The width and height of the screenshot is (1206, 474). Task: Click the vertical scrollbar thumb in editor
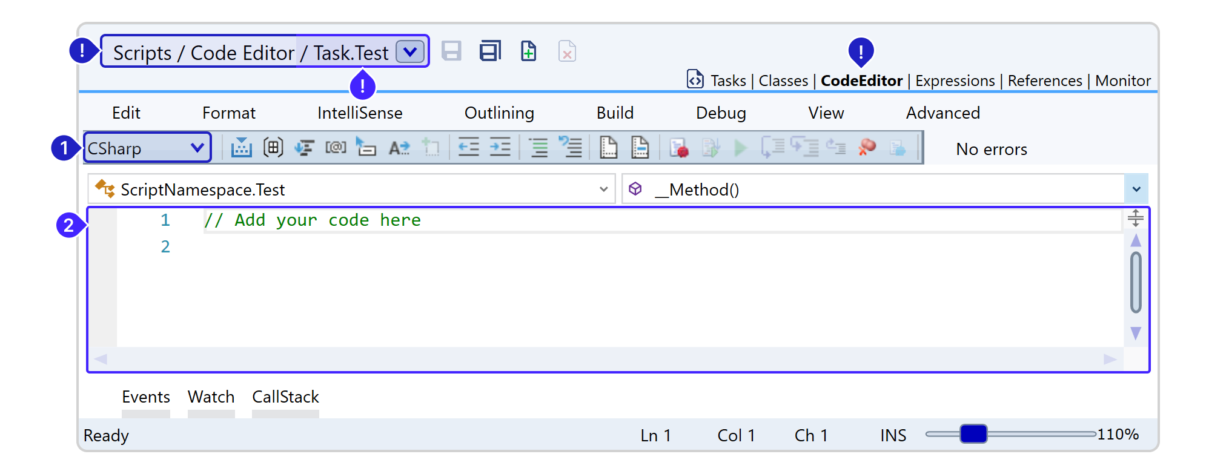click(1136, 283)
